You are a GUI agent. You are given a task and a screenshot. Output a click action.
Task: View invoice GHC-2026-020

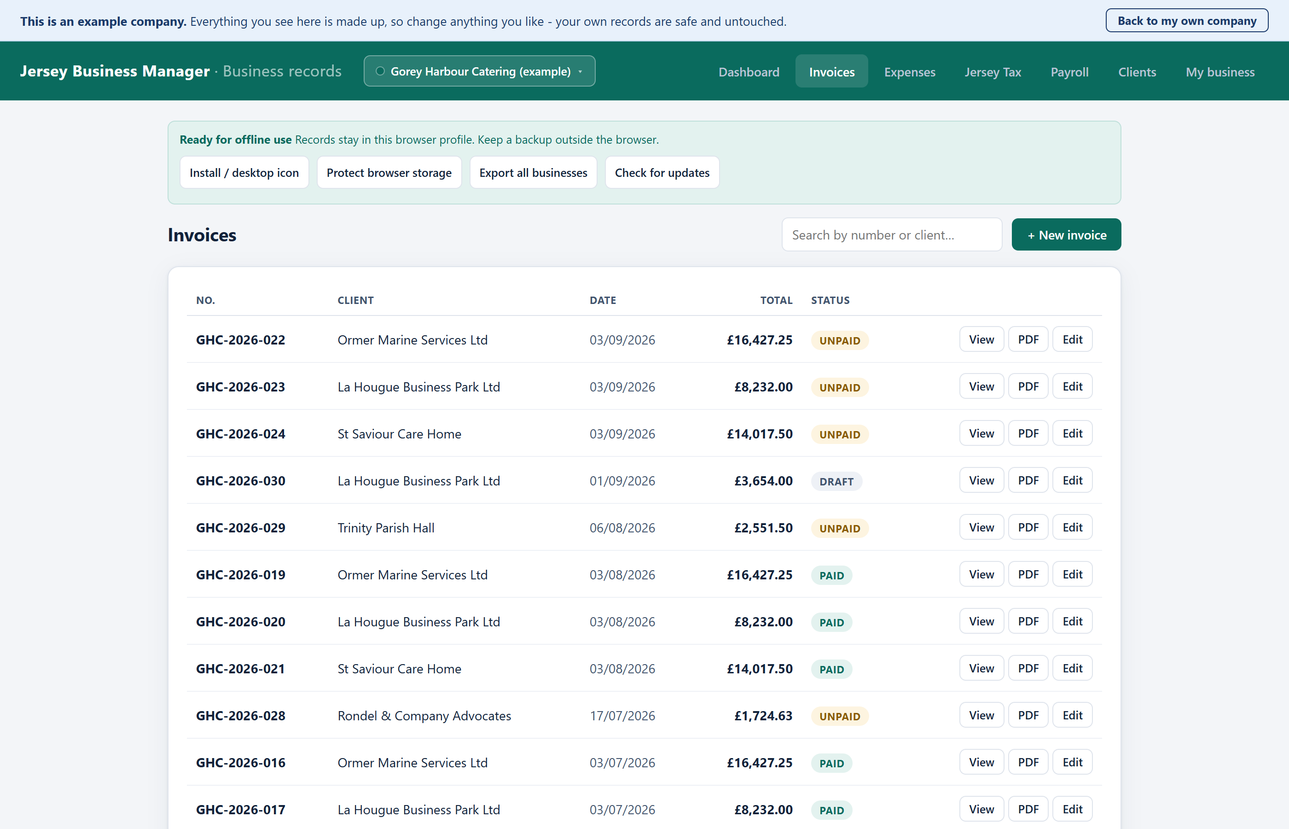(x=981, y=621)
